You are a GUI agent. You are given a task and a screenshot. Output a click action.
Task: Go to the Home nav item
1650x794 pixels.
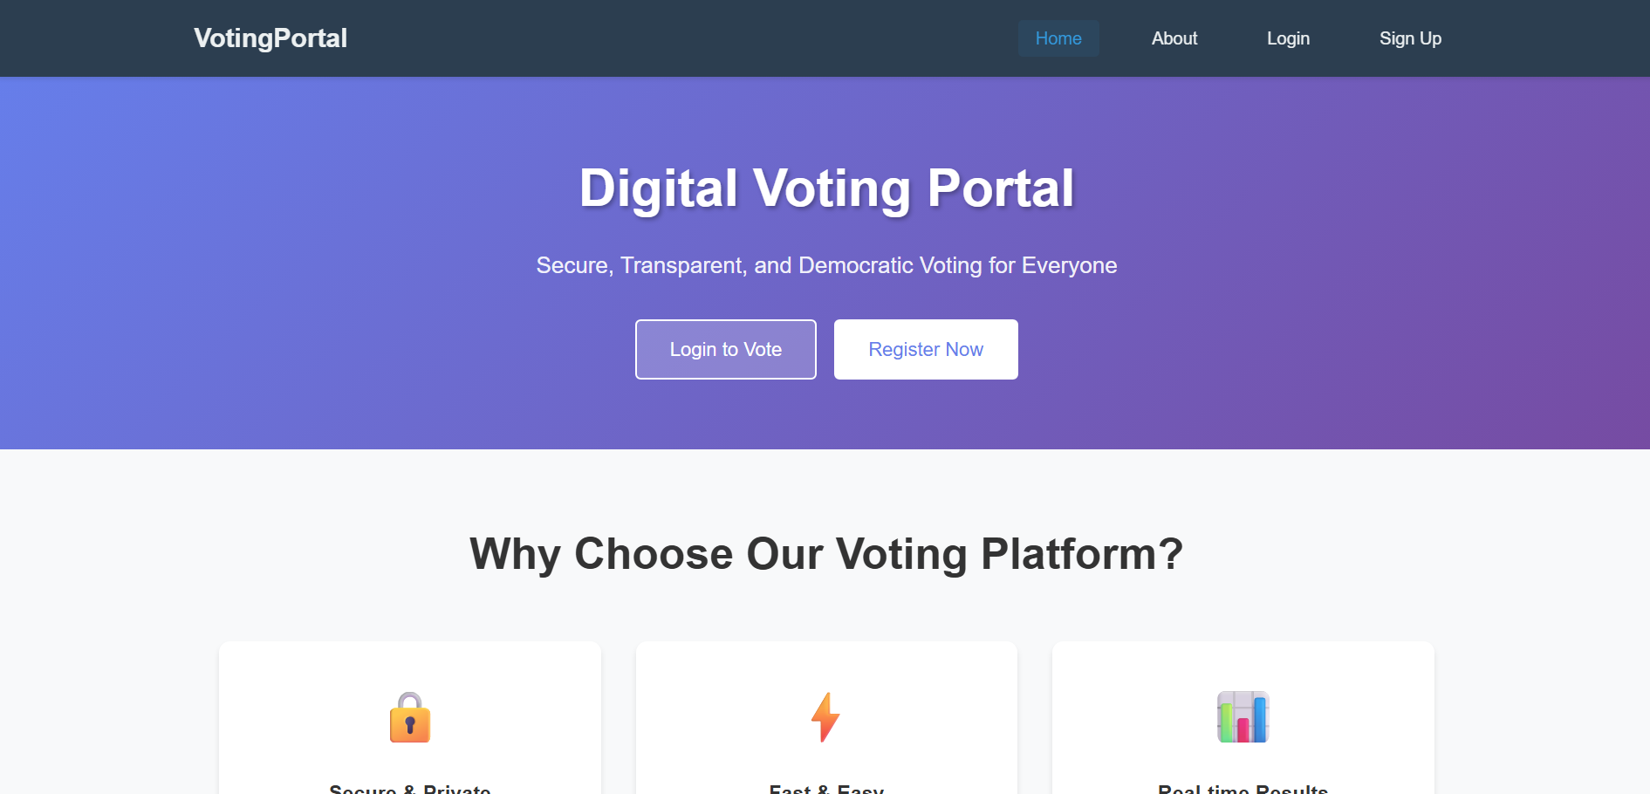1058,38
